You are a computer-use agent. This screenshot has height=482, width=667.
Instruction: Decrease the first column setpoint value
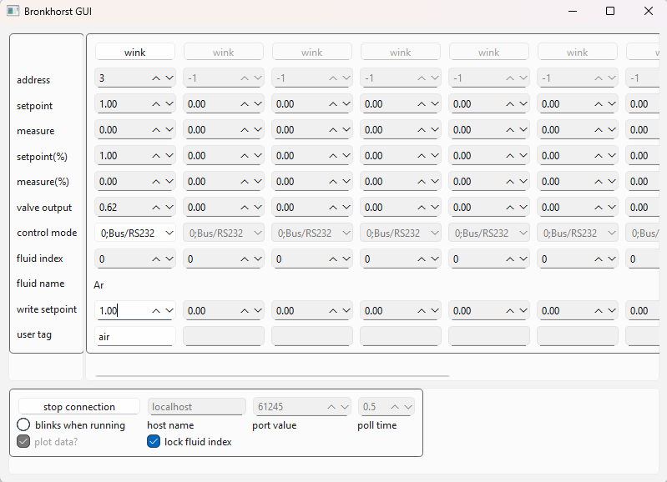coord(169,104)
